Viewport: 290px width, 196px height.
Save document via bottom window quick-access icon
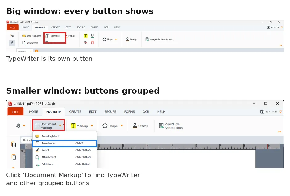[x=262, y=111]
